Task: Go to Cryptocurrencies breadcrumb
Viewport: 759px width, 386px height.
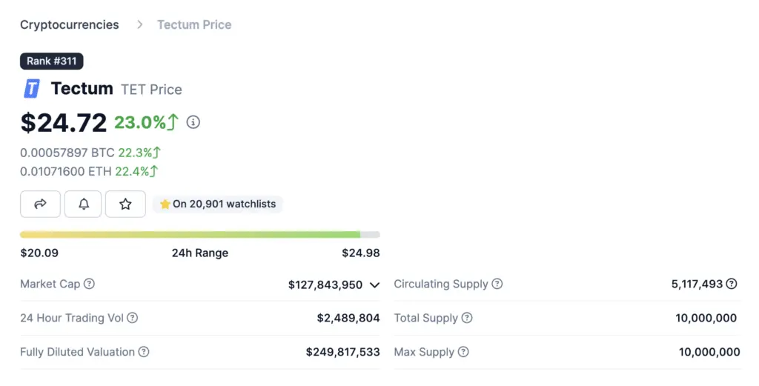Action: tap(69, 24)
